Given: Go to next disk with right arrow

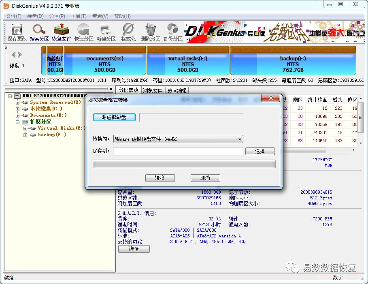Looking at the screenshot, I should pos(20,55).
